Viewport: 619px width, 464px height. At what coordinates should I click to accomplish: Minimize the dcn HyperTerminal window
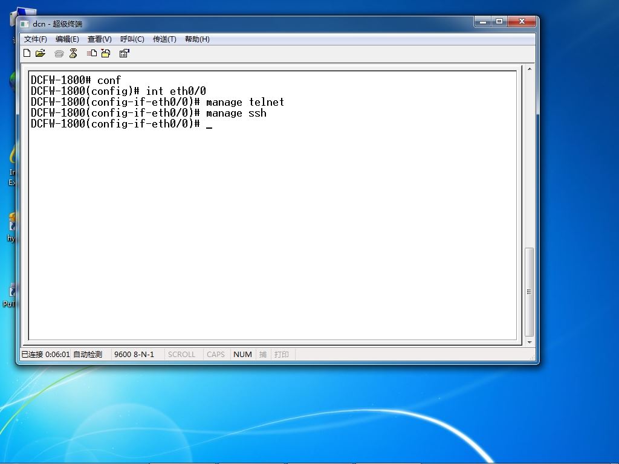click(482, 22)
